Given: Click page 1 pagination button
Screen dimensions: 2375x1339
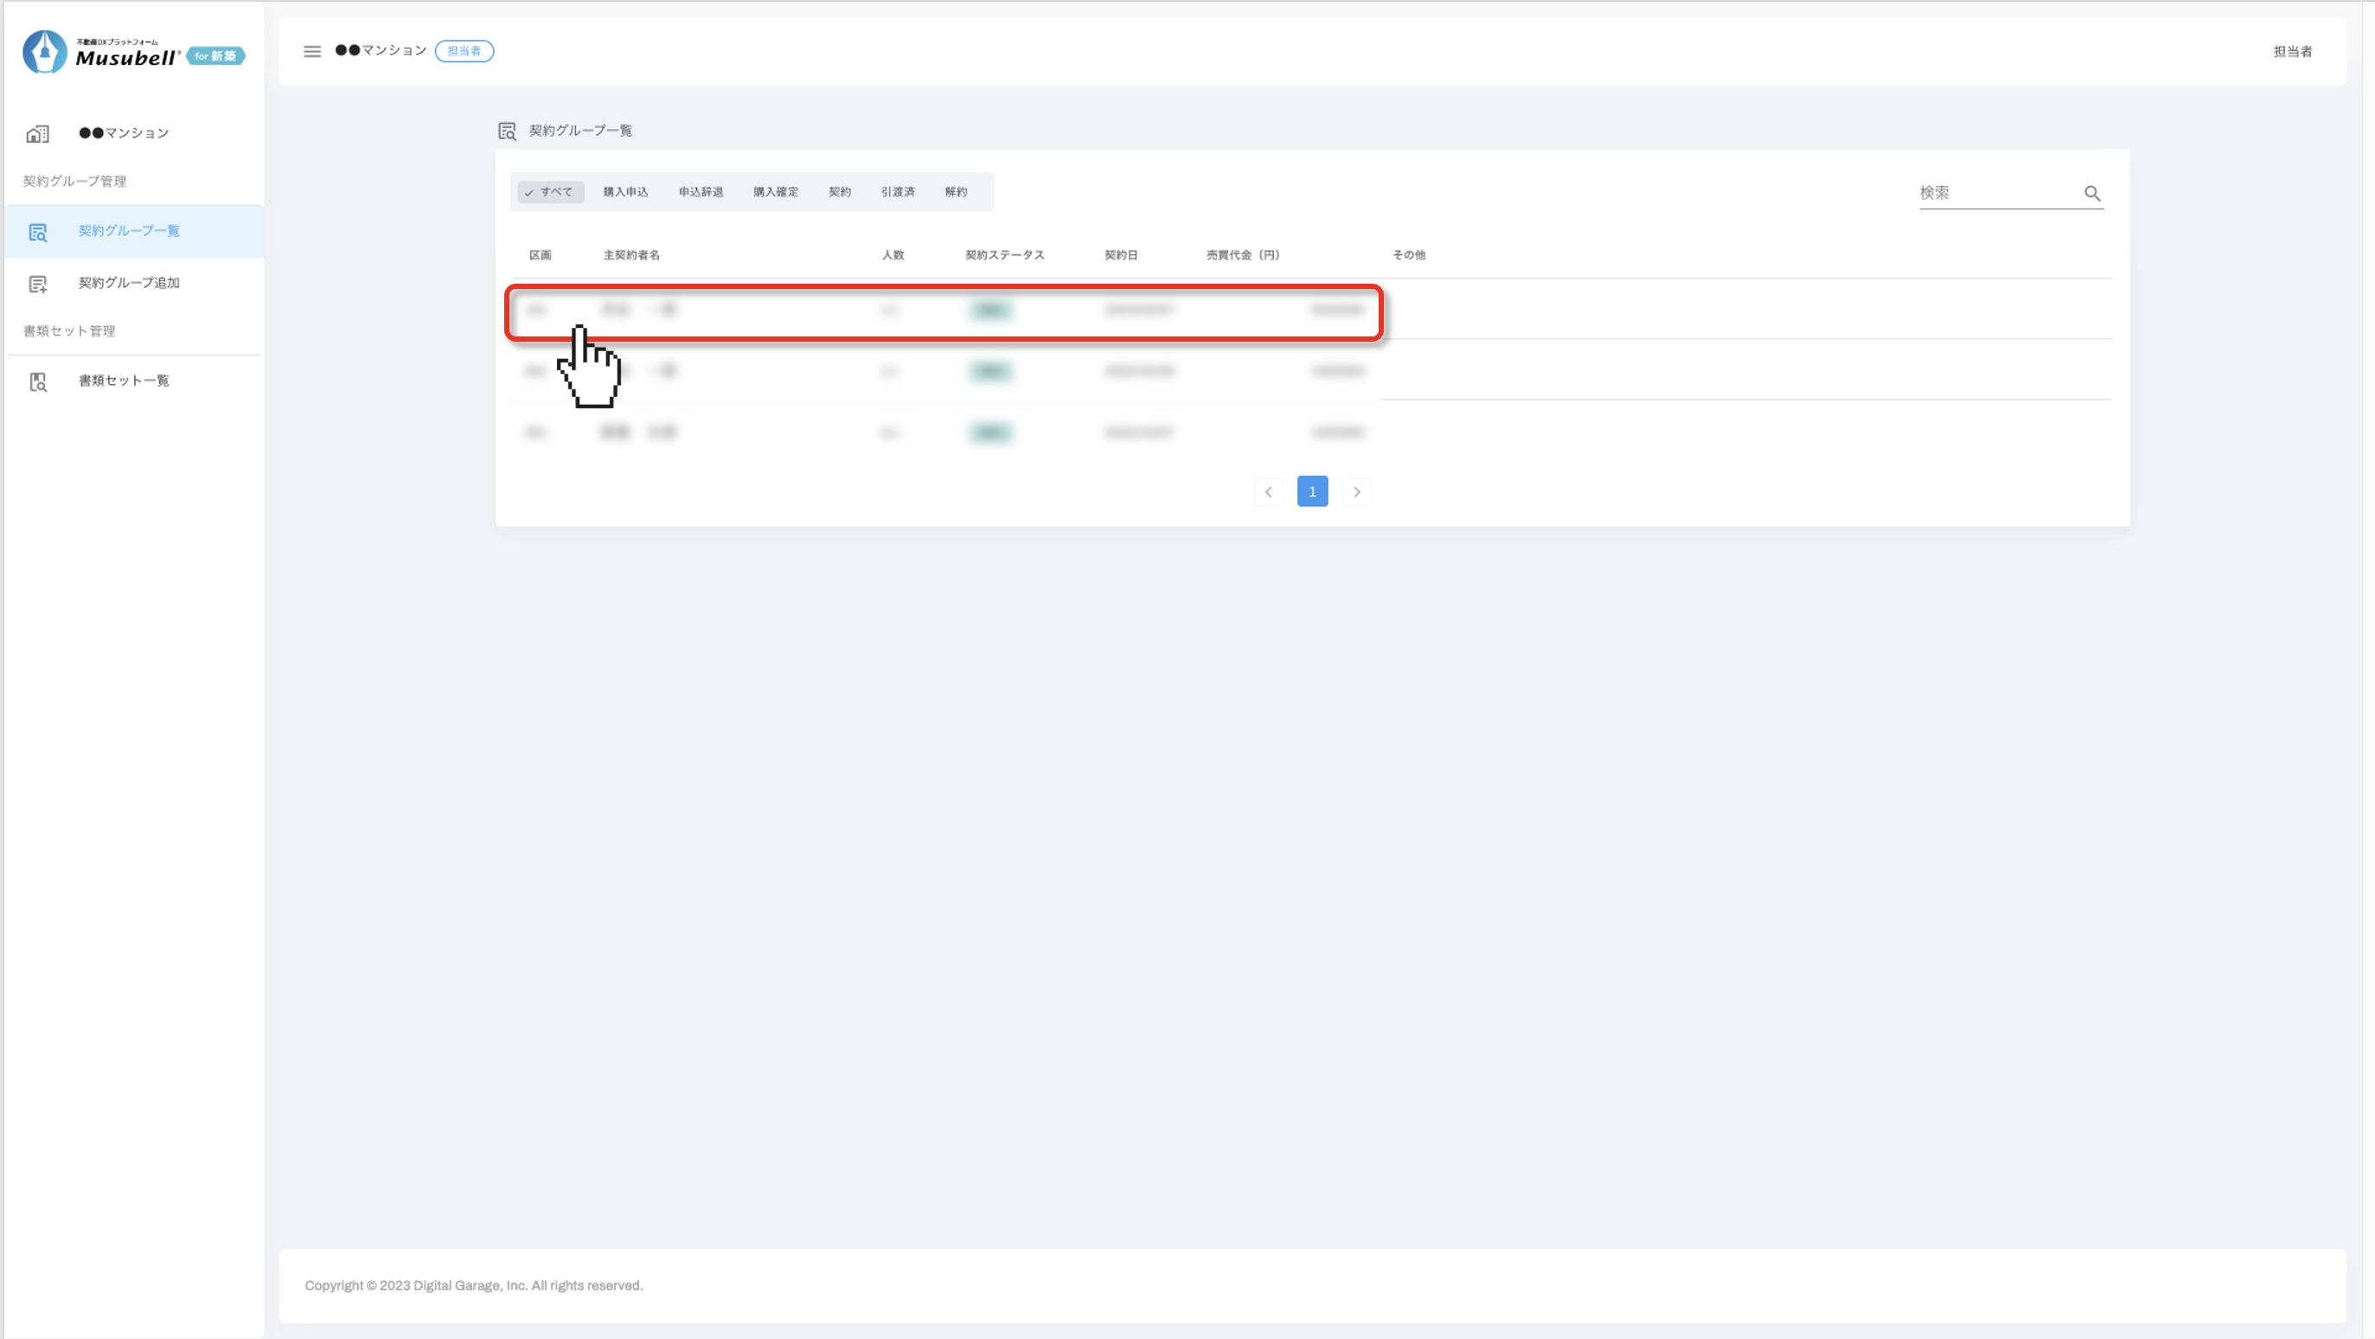Looking at the screenshot, I should point(1312,491).
